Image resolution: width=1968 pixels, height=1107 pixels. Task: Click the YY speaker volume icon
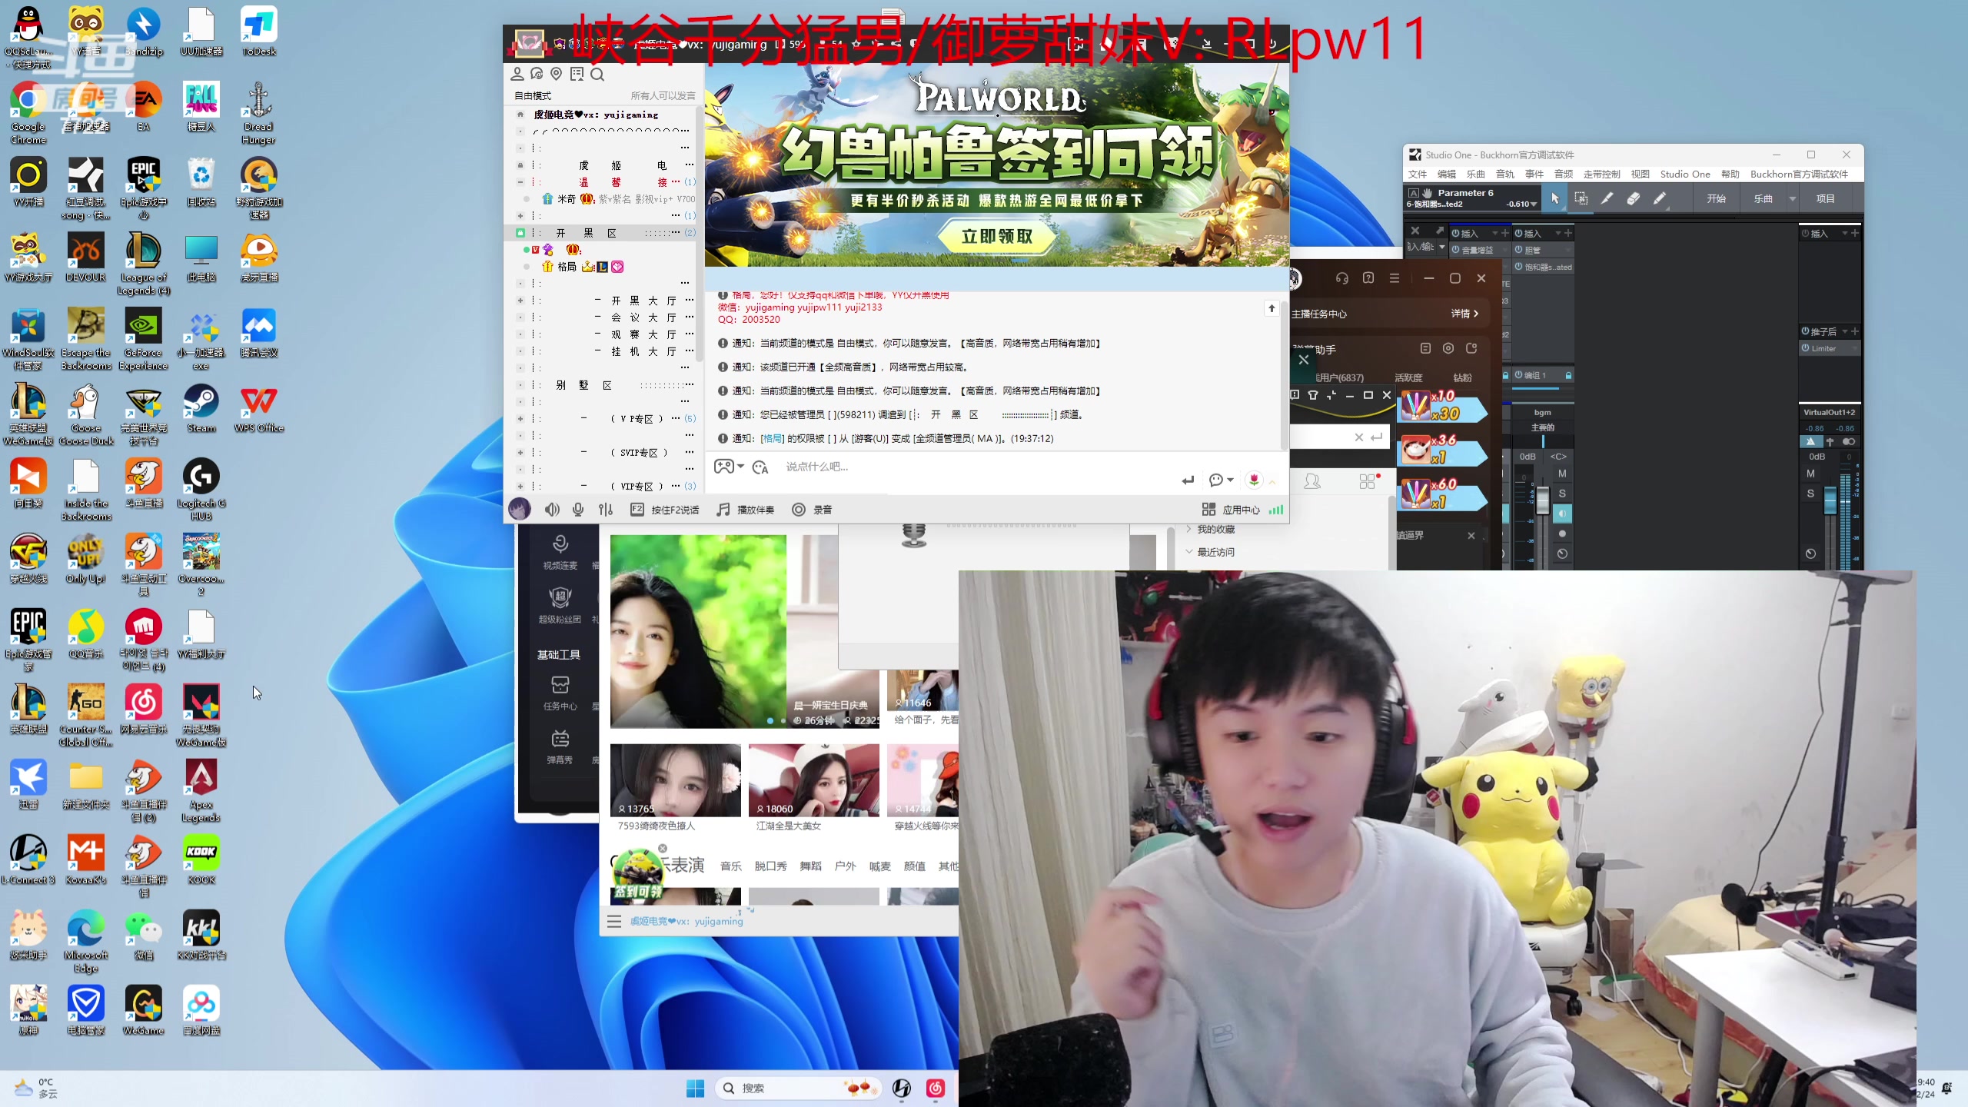552,510
